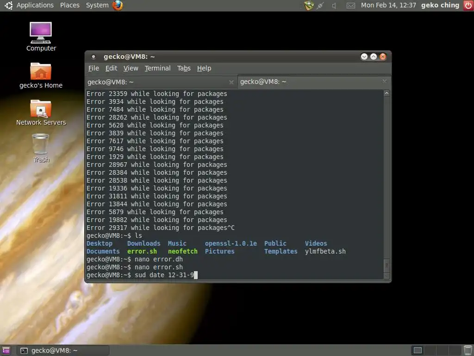Open the network connection tray icon
Screen dimensions: 474x356
point(321,6)
